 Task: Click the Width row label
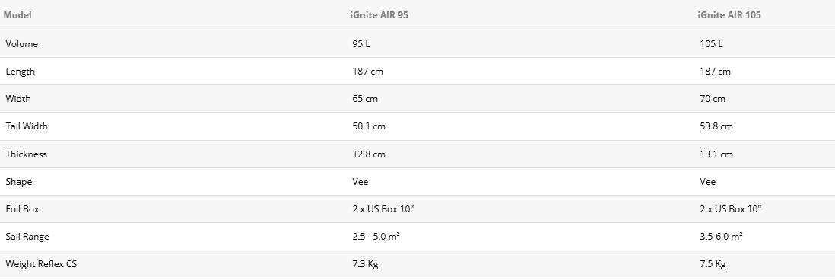pos(18,98)
